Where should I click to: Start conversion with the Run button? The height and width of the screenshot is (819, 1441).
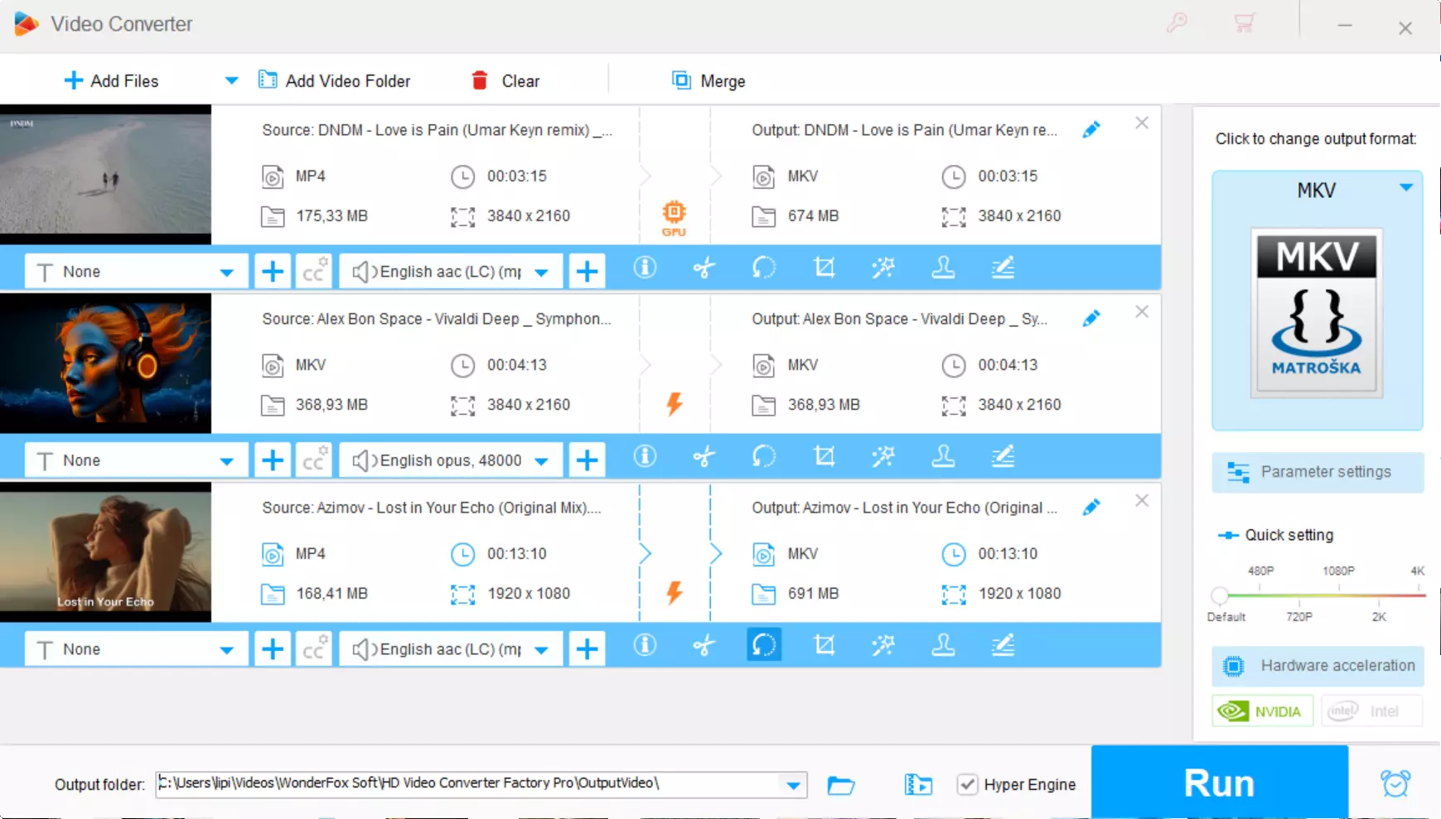(1219, 782)
